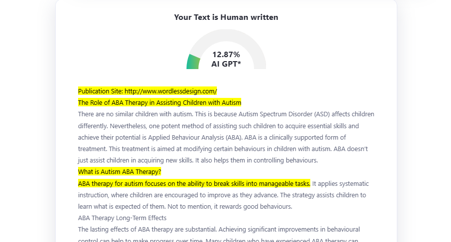Image resolution: width=451 pixels, height=242 pixels.
Task: Click the 12.87% score value
Action: click(x=226, y=54)
